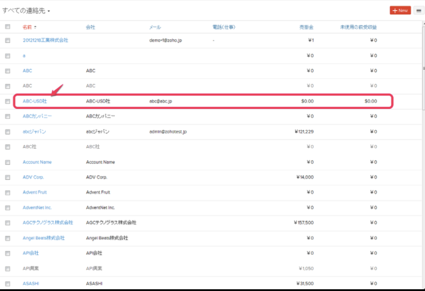Check the box for ABC-USD社 row
The image size is (425, 291).
pos(8,101)
